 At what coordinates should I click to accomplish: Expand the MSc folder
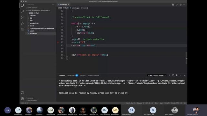click(x=32, y=21)
